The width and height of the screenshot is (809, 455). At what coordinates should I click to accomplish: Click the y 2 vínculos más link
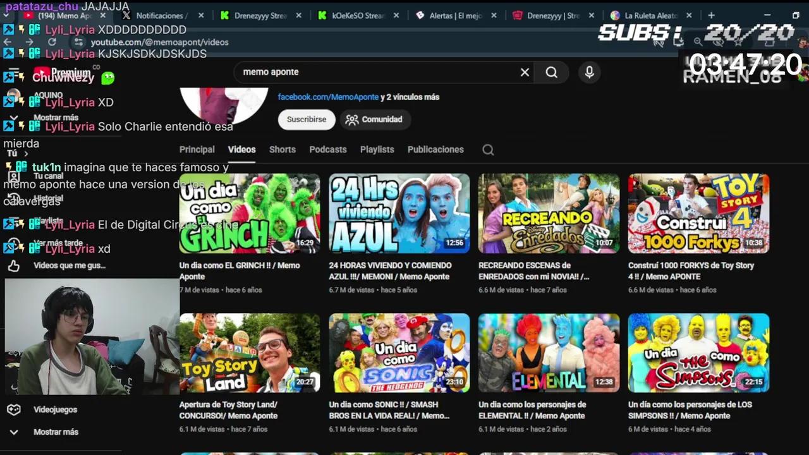click(x=410, y=97)
